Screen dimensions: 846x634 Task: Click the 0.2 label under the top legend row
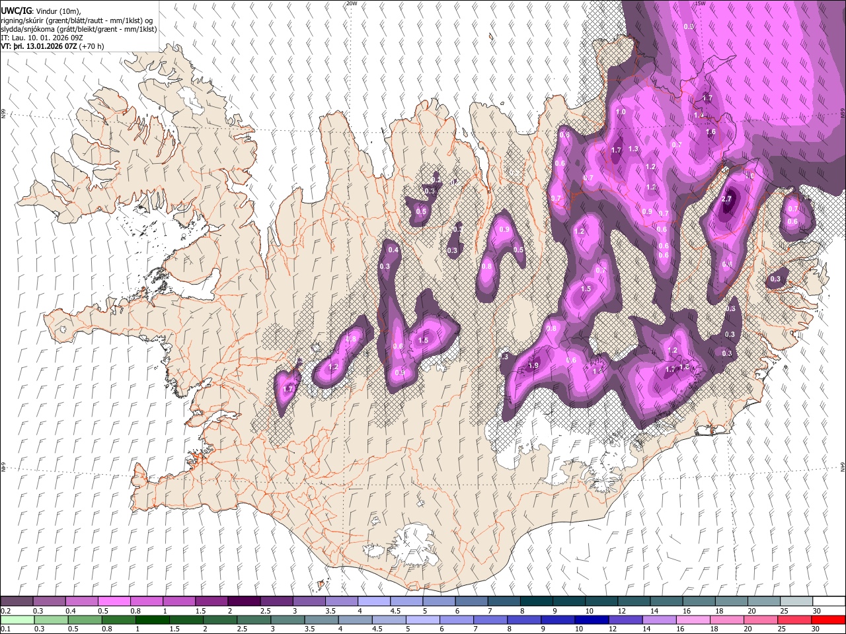point(5,611)
